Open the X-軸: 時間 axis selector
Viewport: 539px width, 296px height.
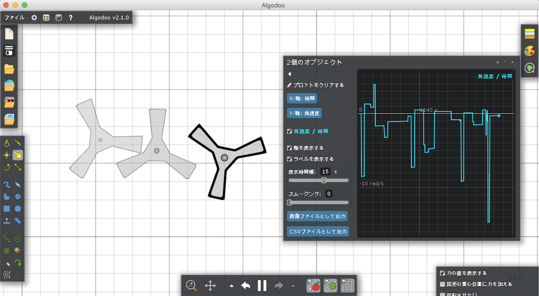[x=302, y=98]
